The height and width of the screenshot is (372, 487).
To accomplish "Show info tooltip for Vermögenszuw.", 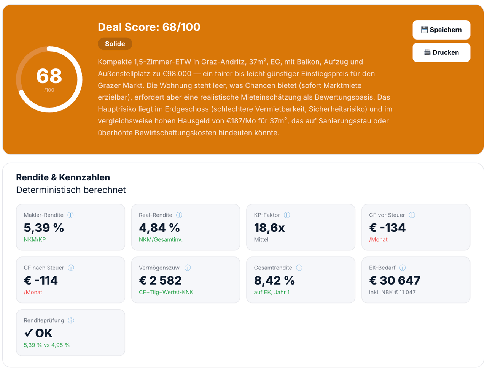I will pos(188,268).
